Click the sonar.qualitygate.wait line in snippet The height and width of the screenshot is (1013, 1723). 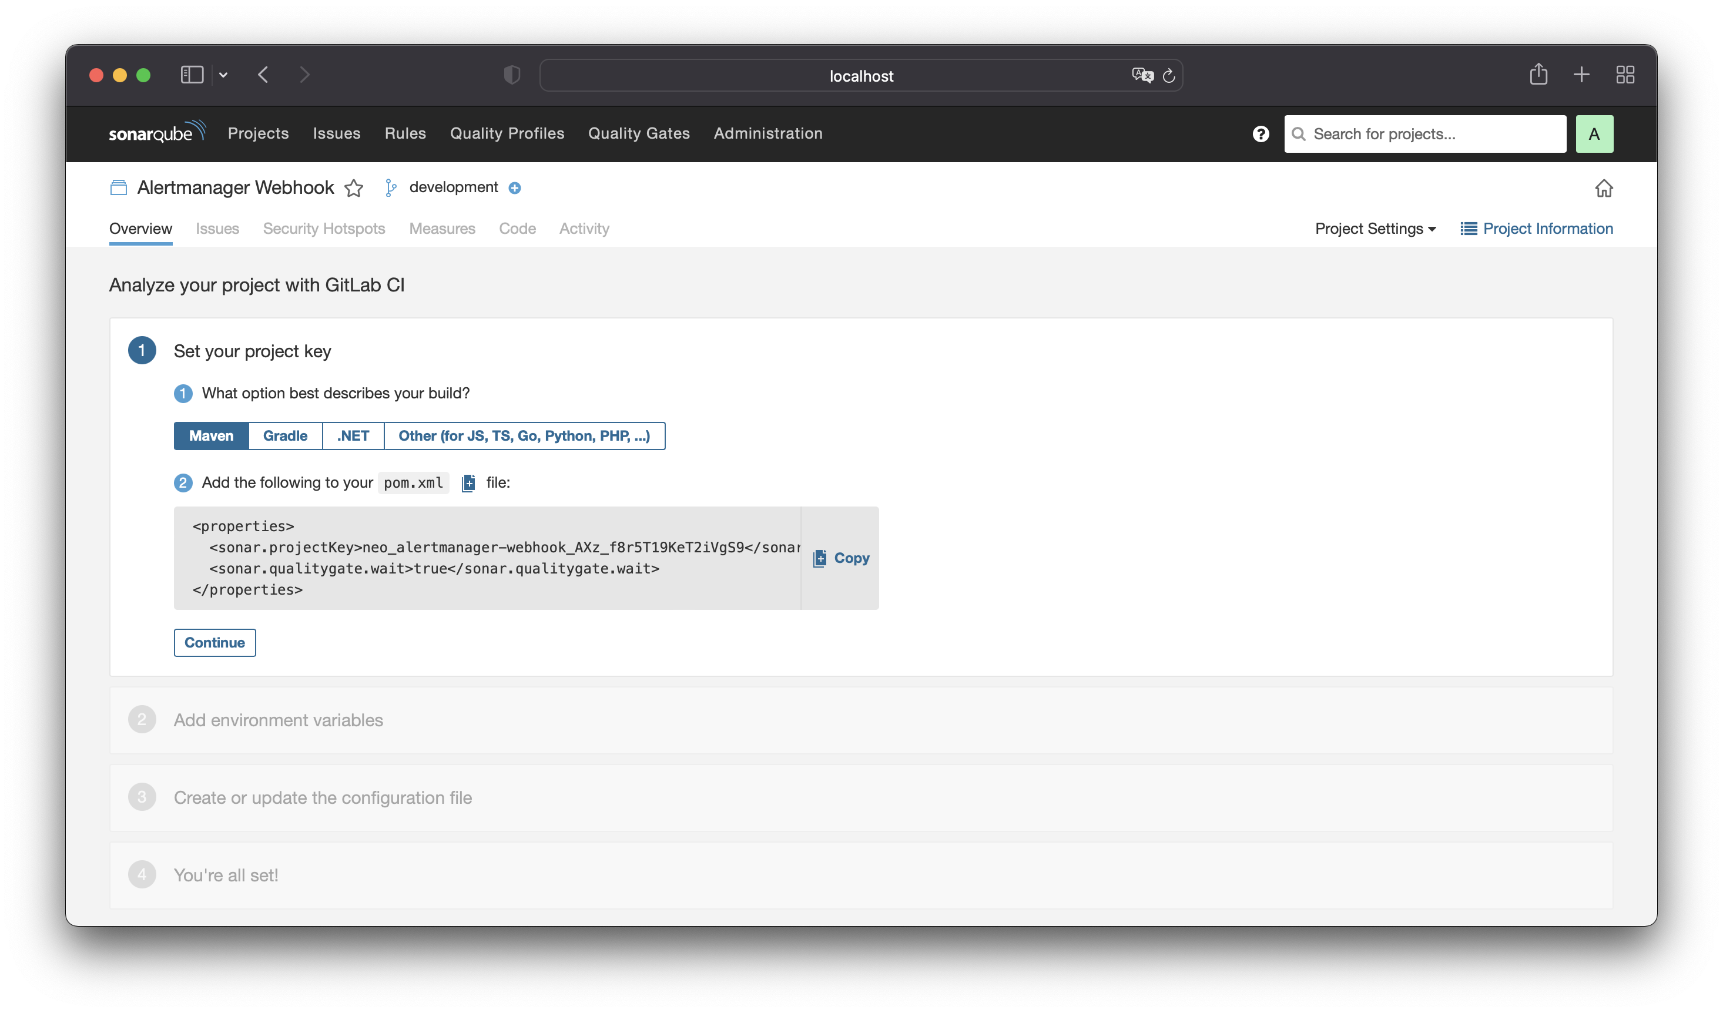coord(434,569)
